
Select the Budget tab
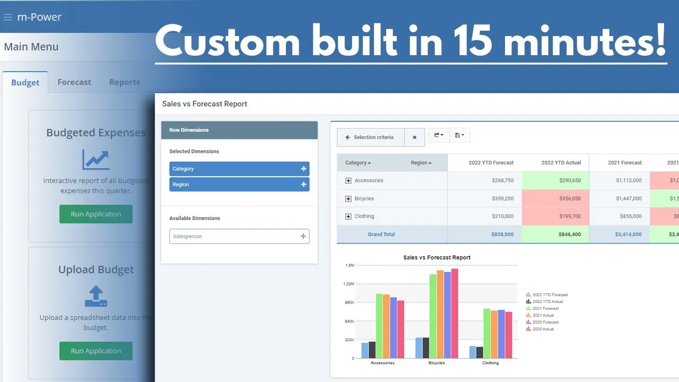pyautogui.click(x=25, y=82)
